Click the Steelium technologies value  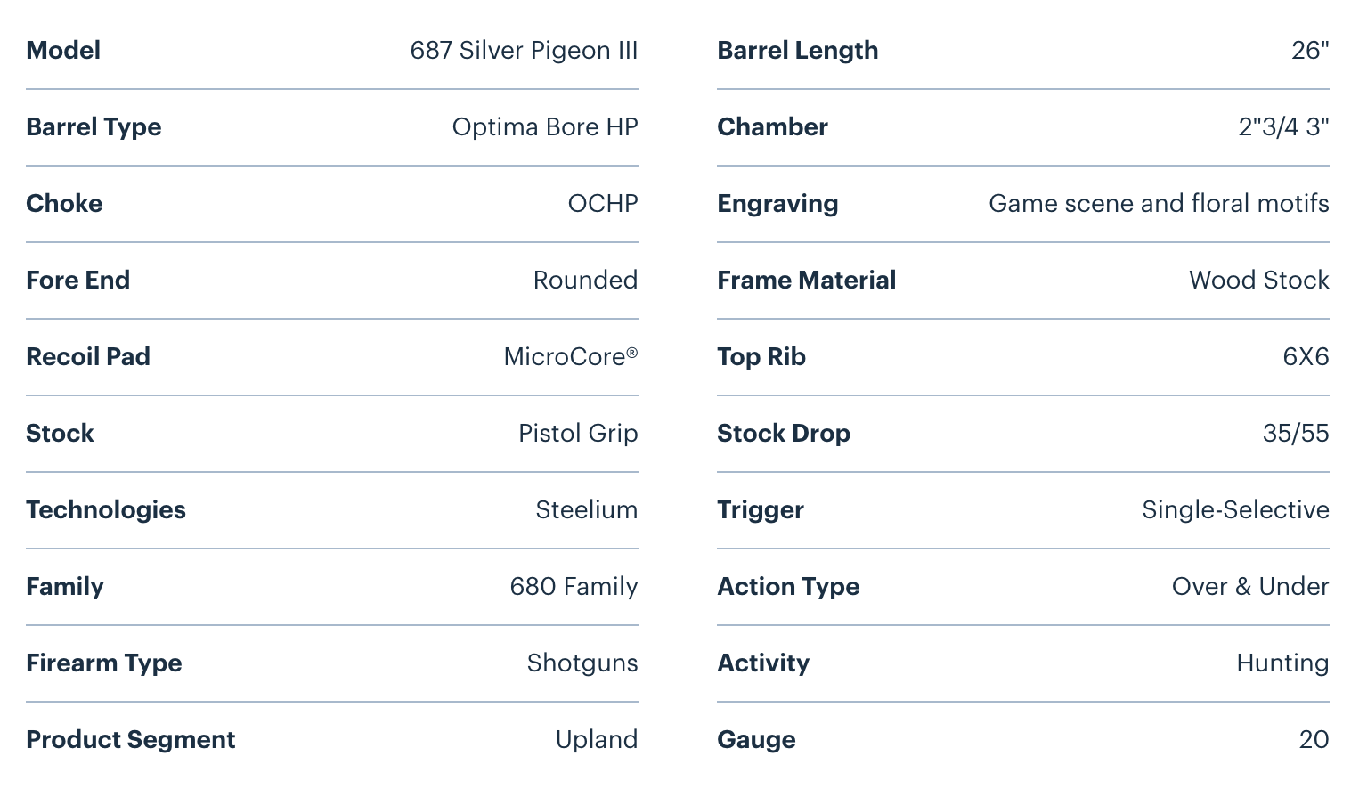click(586, 510)
